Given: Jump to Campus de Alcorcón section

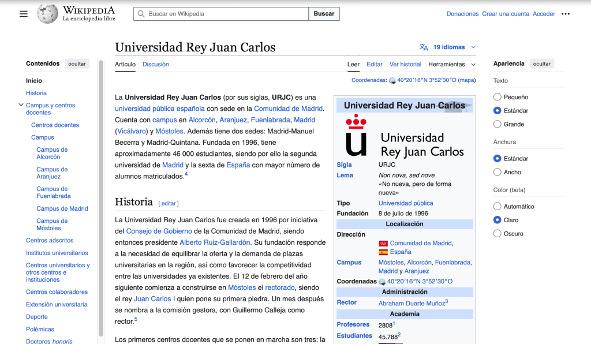Looking at the screenshot, I should coord(52,154).
